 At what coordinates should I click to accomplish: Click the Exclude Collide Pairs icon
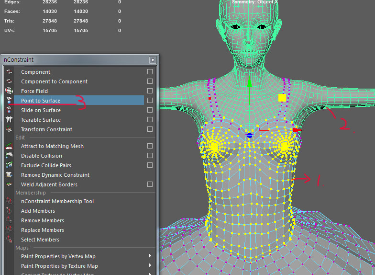pos(9,165)
